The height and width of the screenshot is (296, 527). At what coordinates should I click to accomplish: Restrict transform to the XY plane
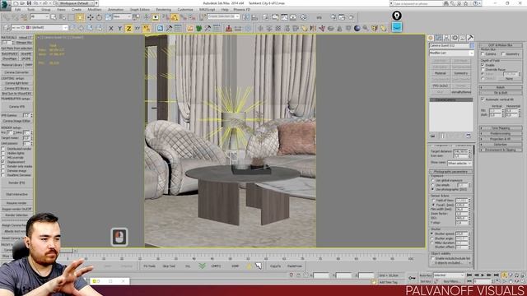(138, 29)
